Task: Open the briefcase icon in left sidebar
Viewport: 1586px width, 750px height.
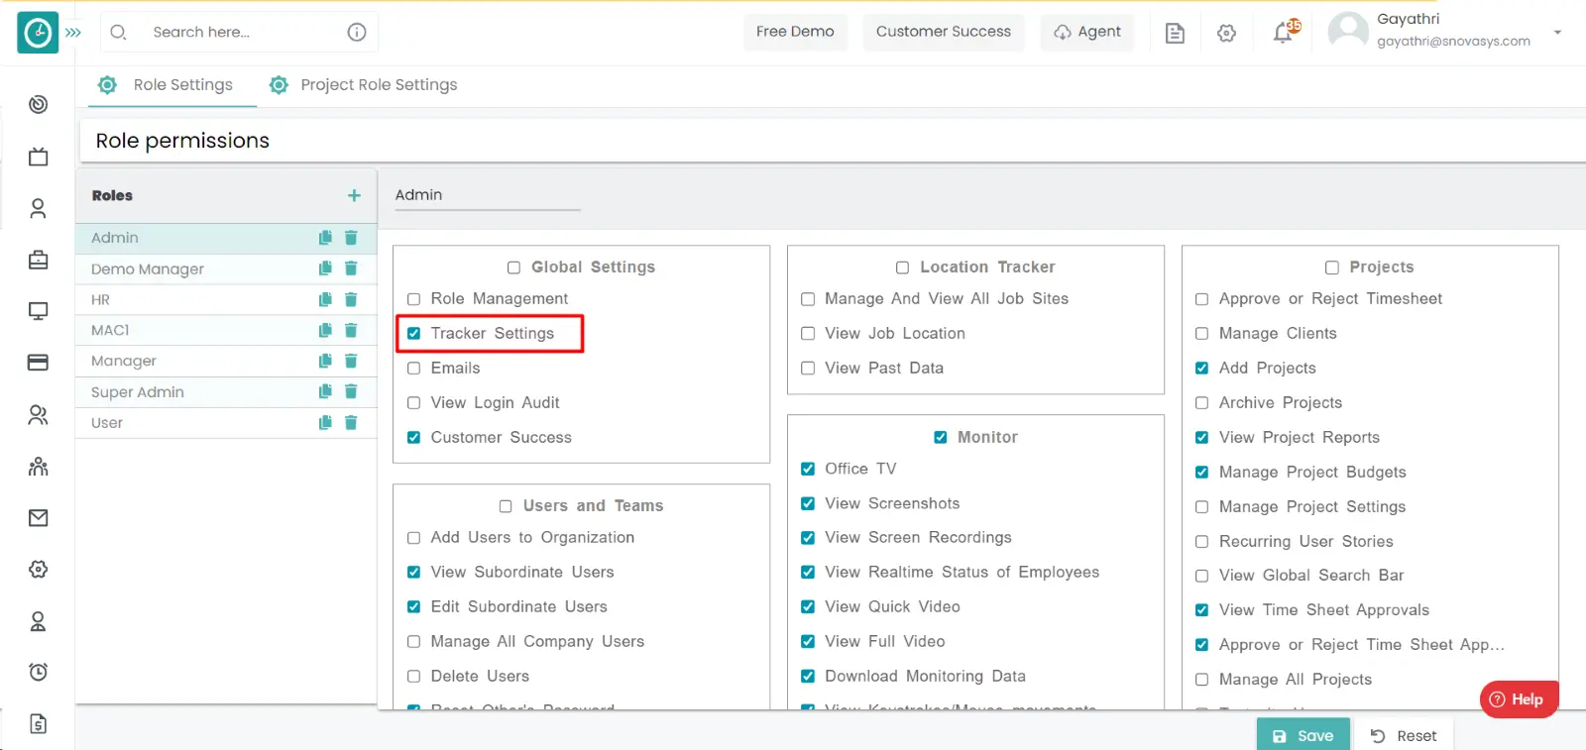Action: (x=38, y=261)
